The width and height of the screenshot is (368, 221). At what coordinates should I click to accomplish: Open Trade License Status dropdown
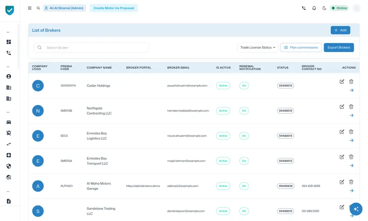[x=258, y=47]
